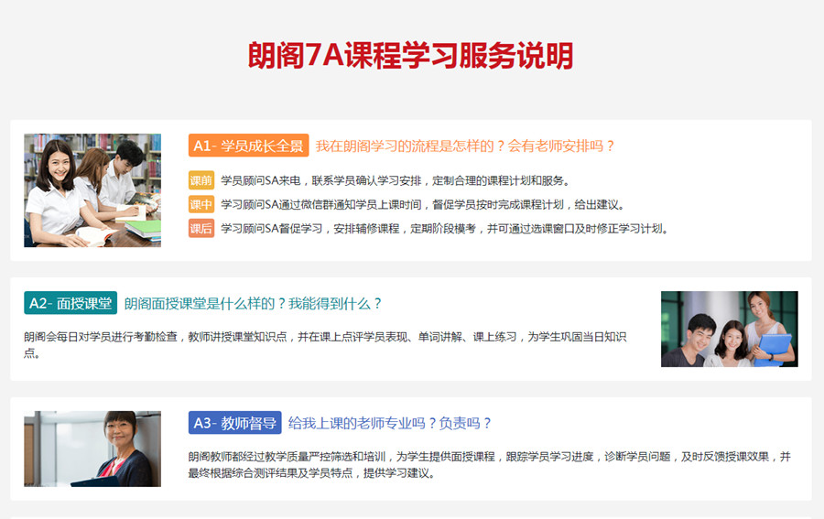The height and width of the screenshot is (519, 824).
Task: Click the 朗阁7A课程学习服务说明 page title
Action: [x=411, y=56]
